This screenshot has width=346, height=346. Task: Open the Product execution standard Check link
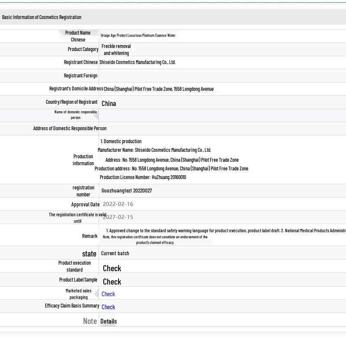pyautogui.click(x=112, y=268)
